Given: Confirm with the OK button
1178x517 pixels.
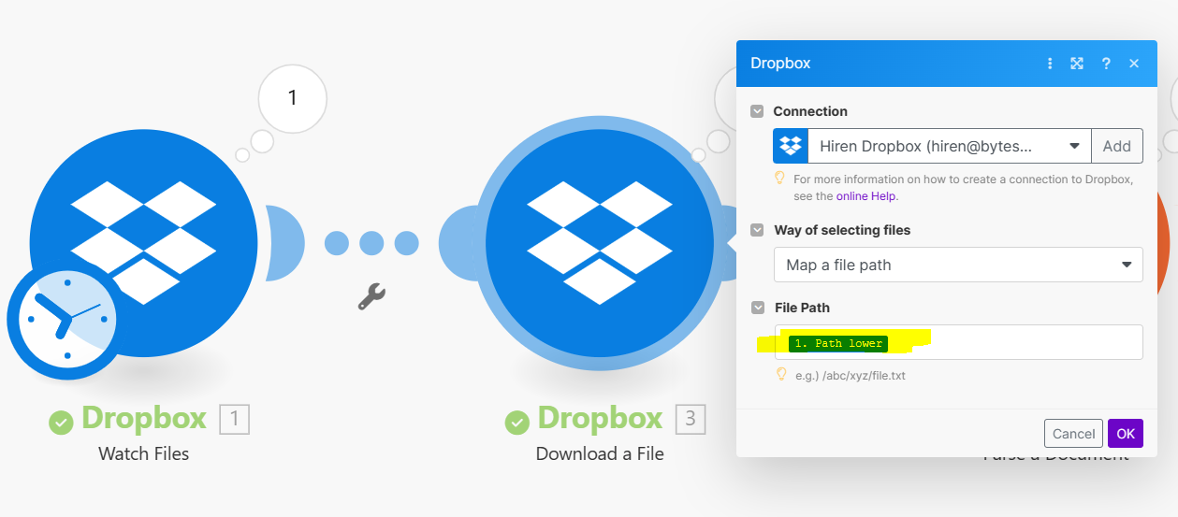Looking at the screenshot, I should click(1126, 434).
